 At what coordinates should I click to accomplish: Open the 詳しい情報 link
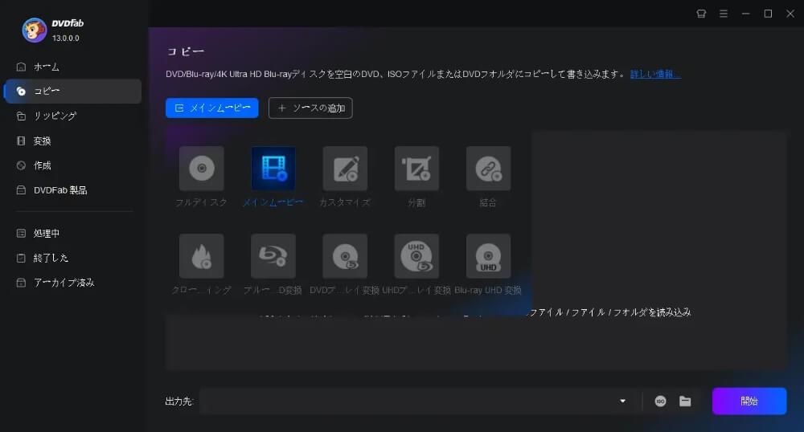655,74
